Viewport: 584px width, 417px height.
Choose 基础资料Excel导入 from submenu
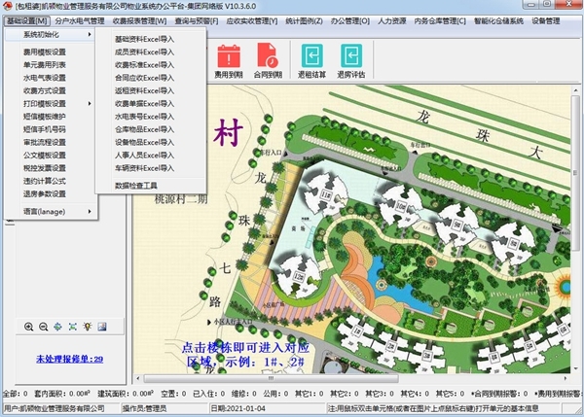pyautogui.click(x=144, y=39)
